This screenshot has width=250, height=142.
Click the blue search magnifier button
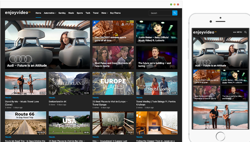[x=175, y=13]
